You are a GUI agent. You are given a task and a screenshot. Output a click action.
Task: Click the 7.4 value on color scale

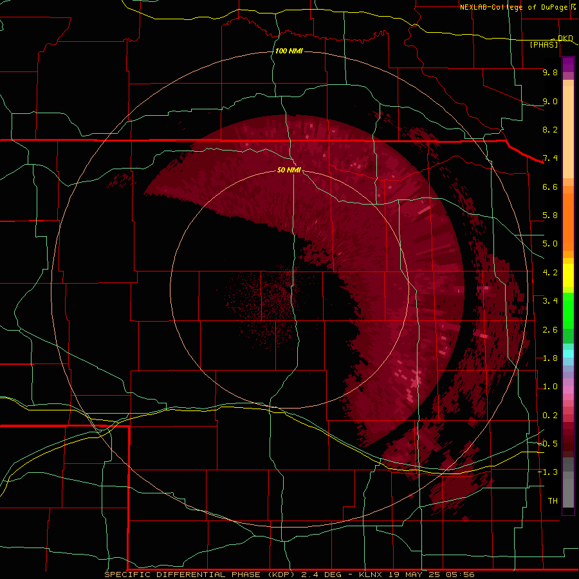[x=550, y=158]
